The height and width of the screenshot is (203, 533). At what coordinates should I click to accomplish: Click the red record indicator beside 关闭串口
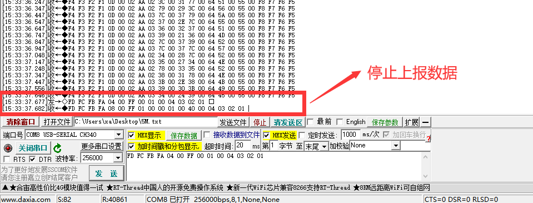(7, 148)
